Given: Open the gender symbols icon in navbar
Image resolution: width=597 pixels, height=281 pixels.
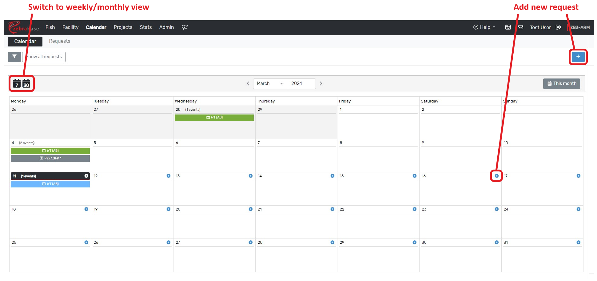Looking at the screenshot, I should tap(185, 27).
